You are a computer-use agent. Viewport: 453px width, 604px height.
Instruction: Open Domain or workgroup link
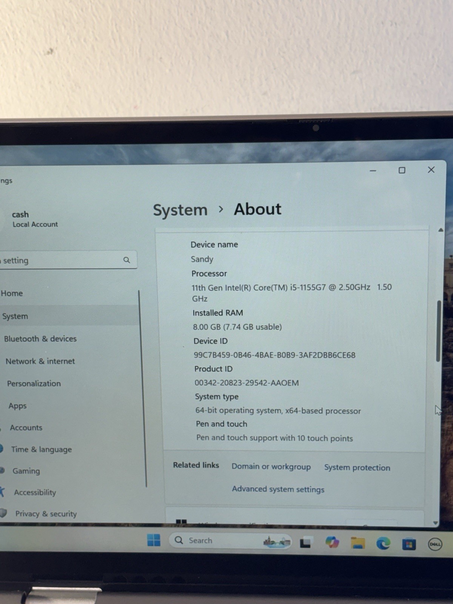[271, 467]
